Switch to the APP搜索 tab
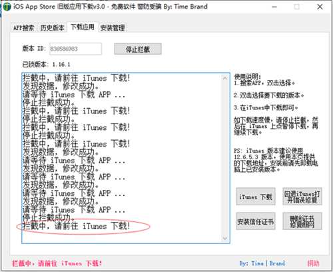This screenshot has height=272, width=333. [24, 28]
